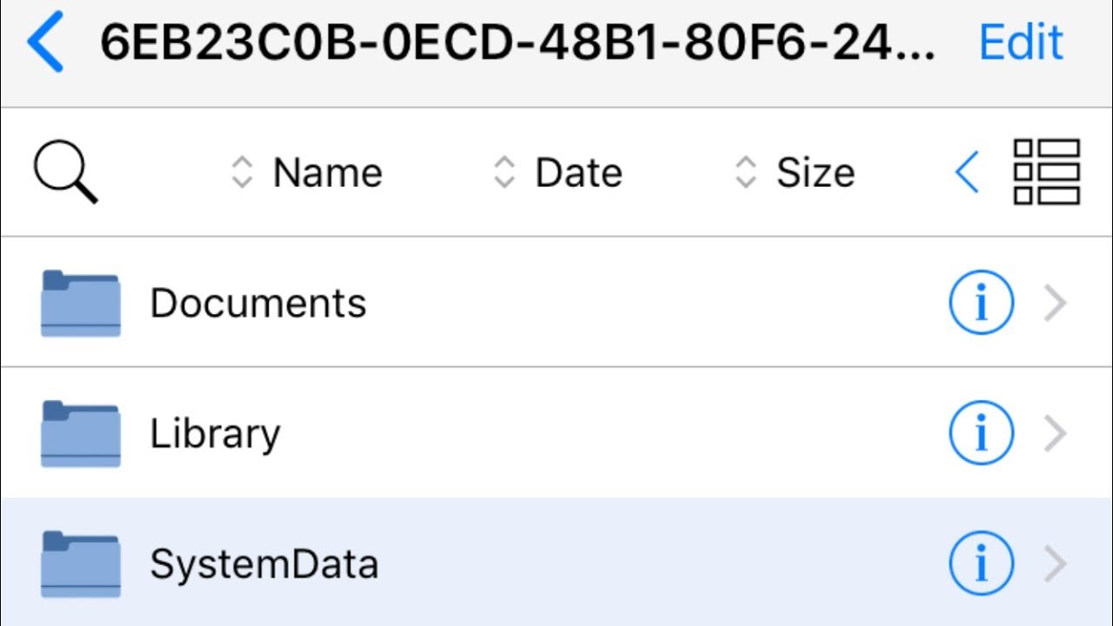Open the SystemData folder icon
This screenshot has width=1113, height=626.
[81, 563]
